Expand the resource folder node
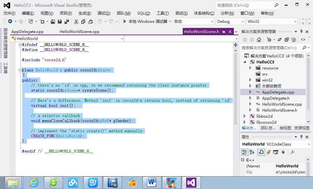313x189 pixels. point(250,68)
